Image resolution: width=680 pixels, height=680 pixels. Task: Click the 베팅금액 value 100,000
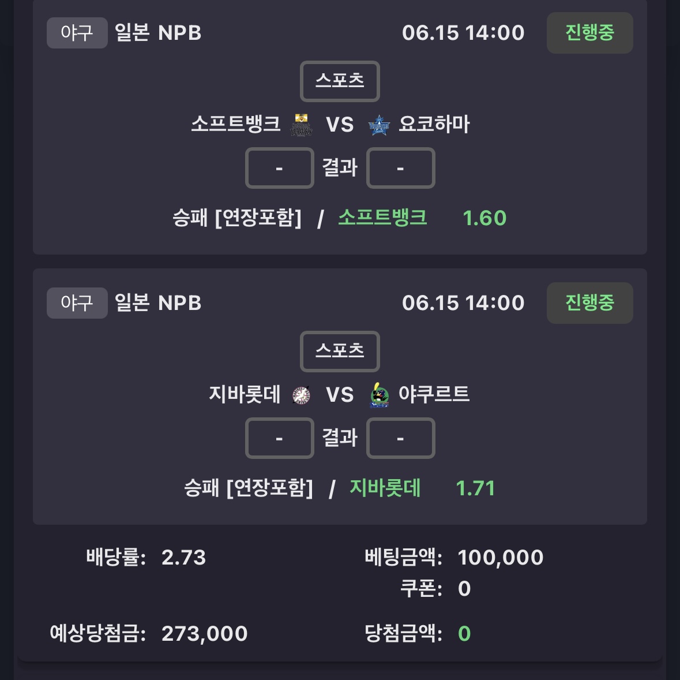coord(501,558)
